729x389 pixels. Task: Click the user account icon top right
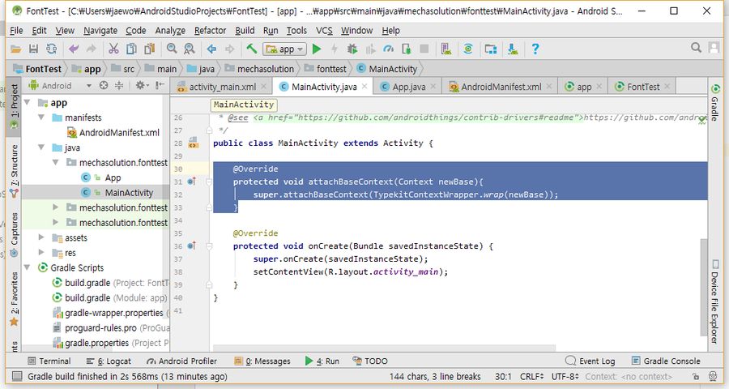click(714, 48)
